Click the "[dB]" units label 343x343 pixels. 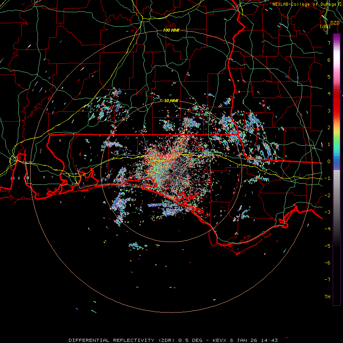tap(325, 27)
